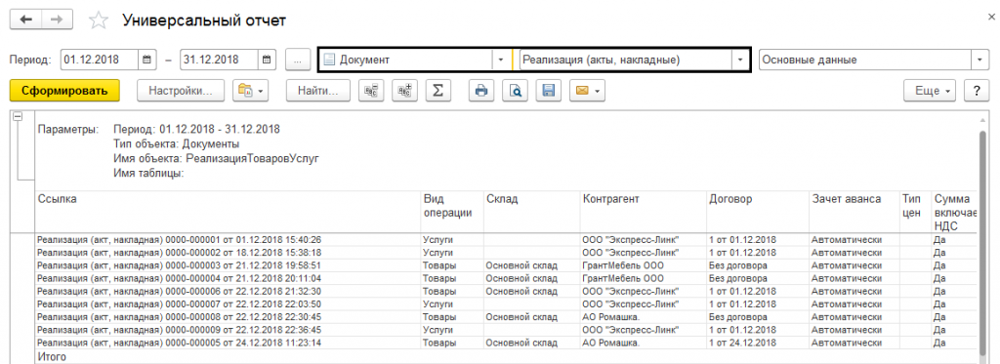Open calendar for end date 31.12.2018

(268, 60)
